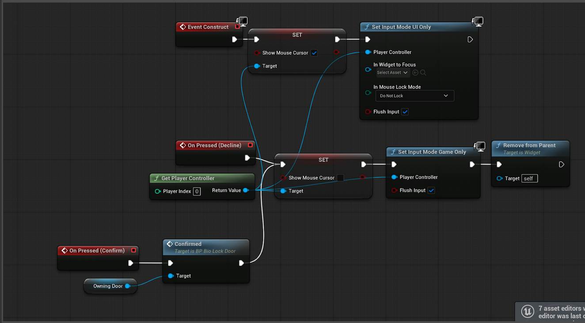
Task: Select the Remove from Parent node title
Action: [x=529, y=145]
